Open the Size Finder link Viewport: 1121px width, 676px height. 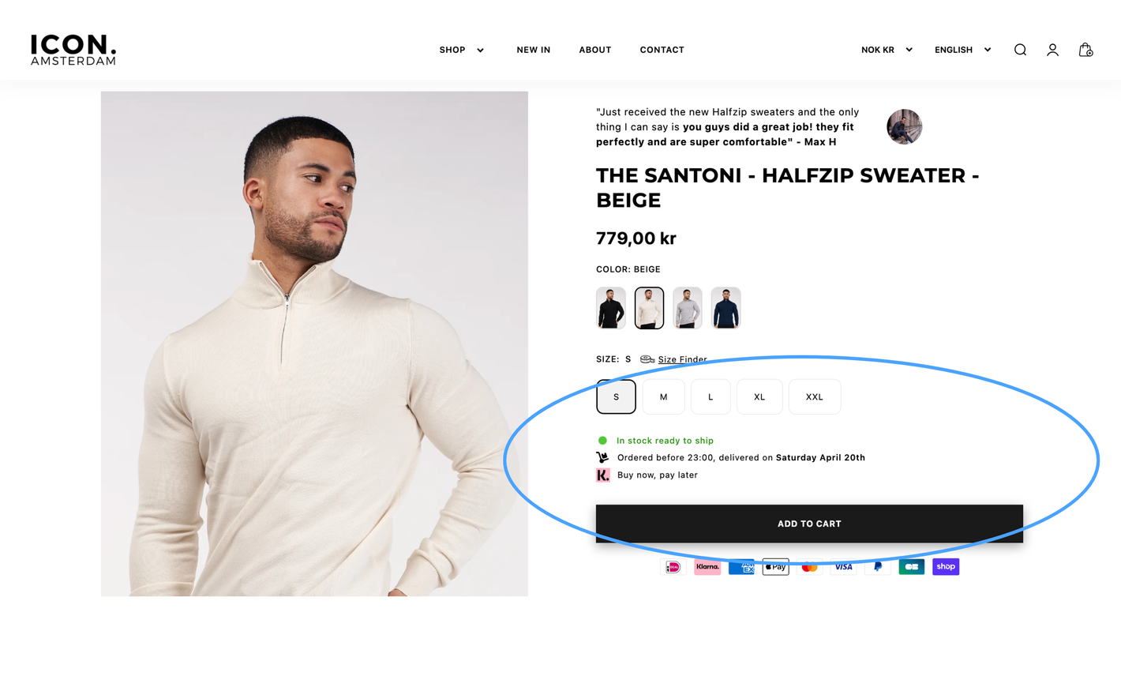(682, 359)
